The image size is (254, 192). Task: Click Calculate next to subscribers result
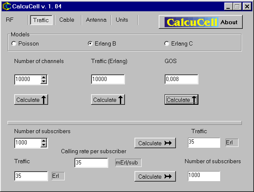coord(155,177)
